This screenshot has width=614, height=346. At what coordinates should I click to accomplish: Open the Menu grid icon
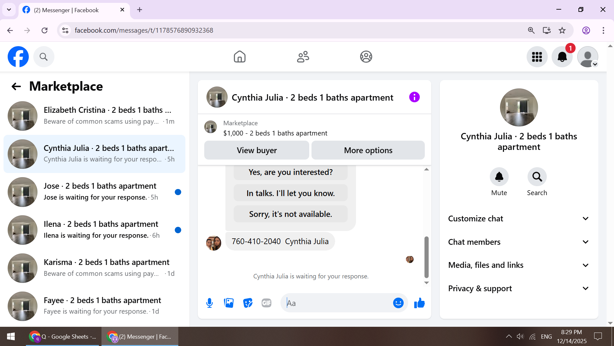tap(537, 57)
